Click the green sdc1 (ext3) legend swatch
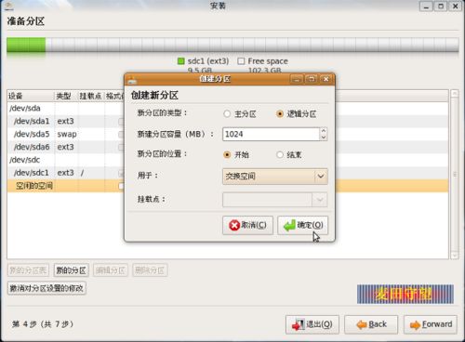This screenshot has height=342, width=465. 180,61
